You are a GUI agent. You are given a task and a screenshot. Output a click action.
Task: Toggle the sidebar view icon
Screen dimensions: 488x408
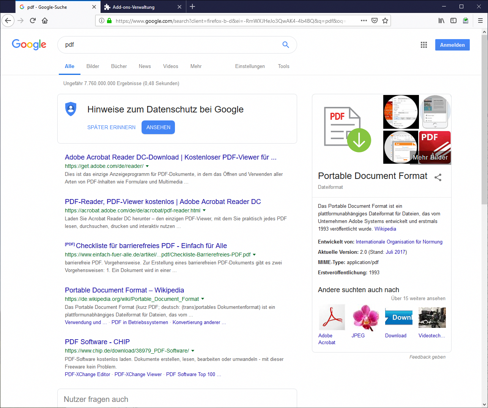click(x=453, y=21)
